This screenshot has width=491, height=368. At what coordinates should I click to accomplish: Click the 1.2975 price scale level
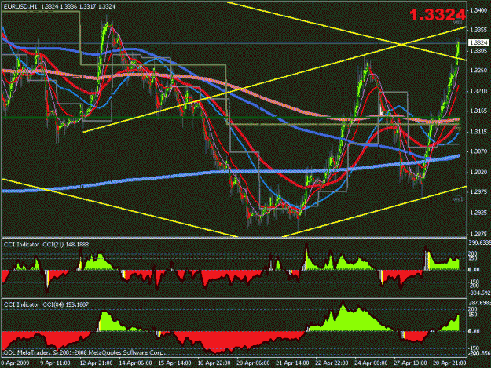point(478,192)
